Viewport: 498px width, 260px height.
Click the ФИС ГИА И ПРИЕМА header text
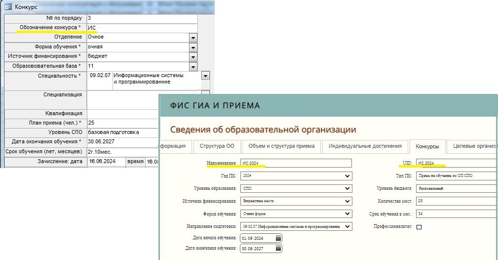click(x=215, y=106)
